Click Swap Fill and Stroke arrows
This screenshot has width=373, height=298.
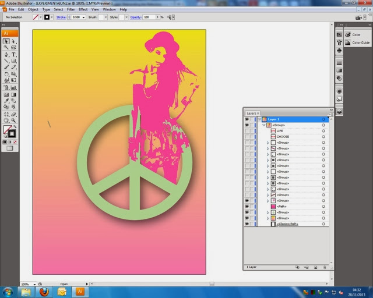(x=15, y=127)
